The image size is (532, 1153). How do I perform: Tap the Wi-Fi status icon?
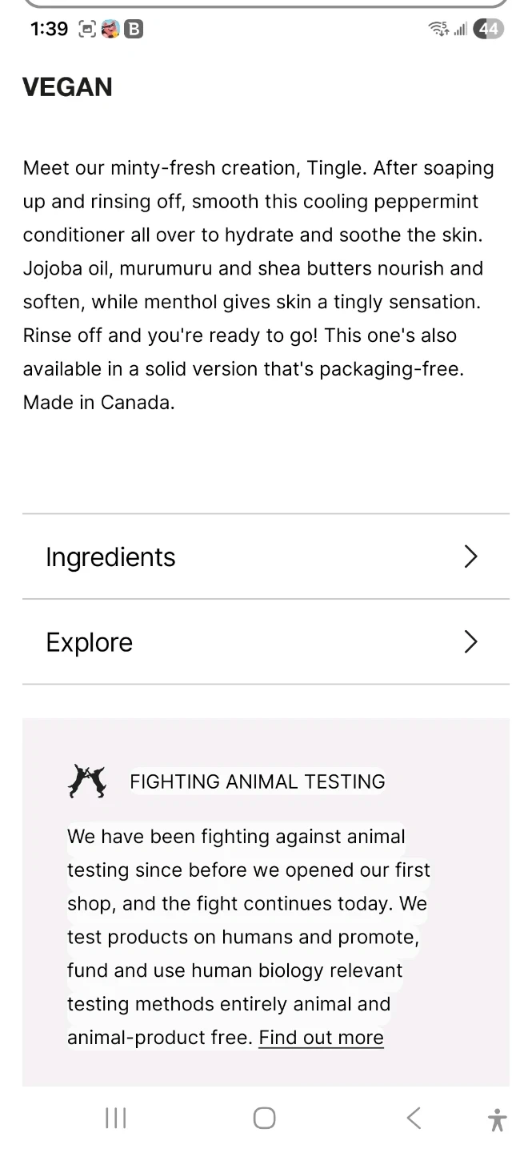coord(438,30)
